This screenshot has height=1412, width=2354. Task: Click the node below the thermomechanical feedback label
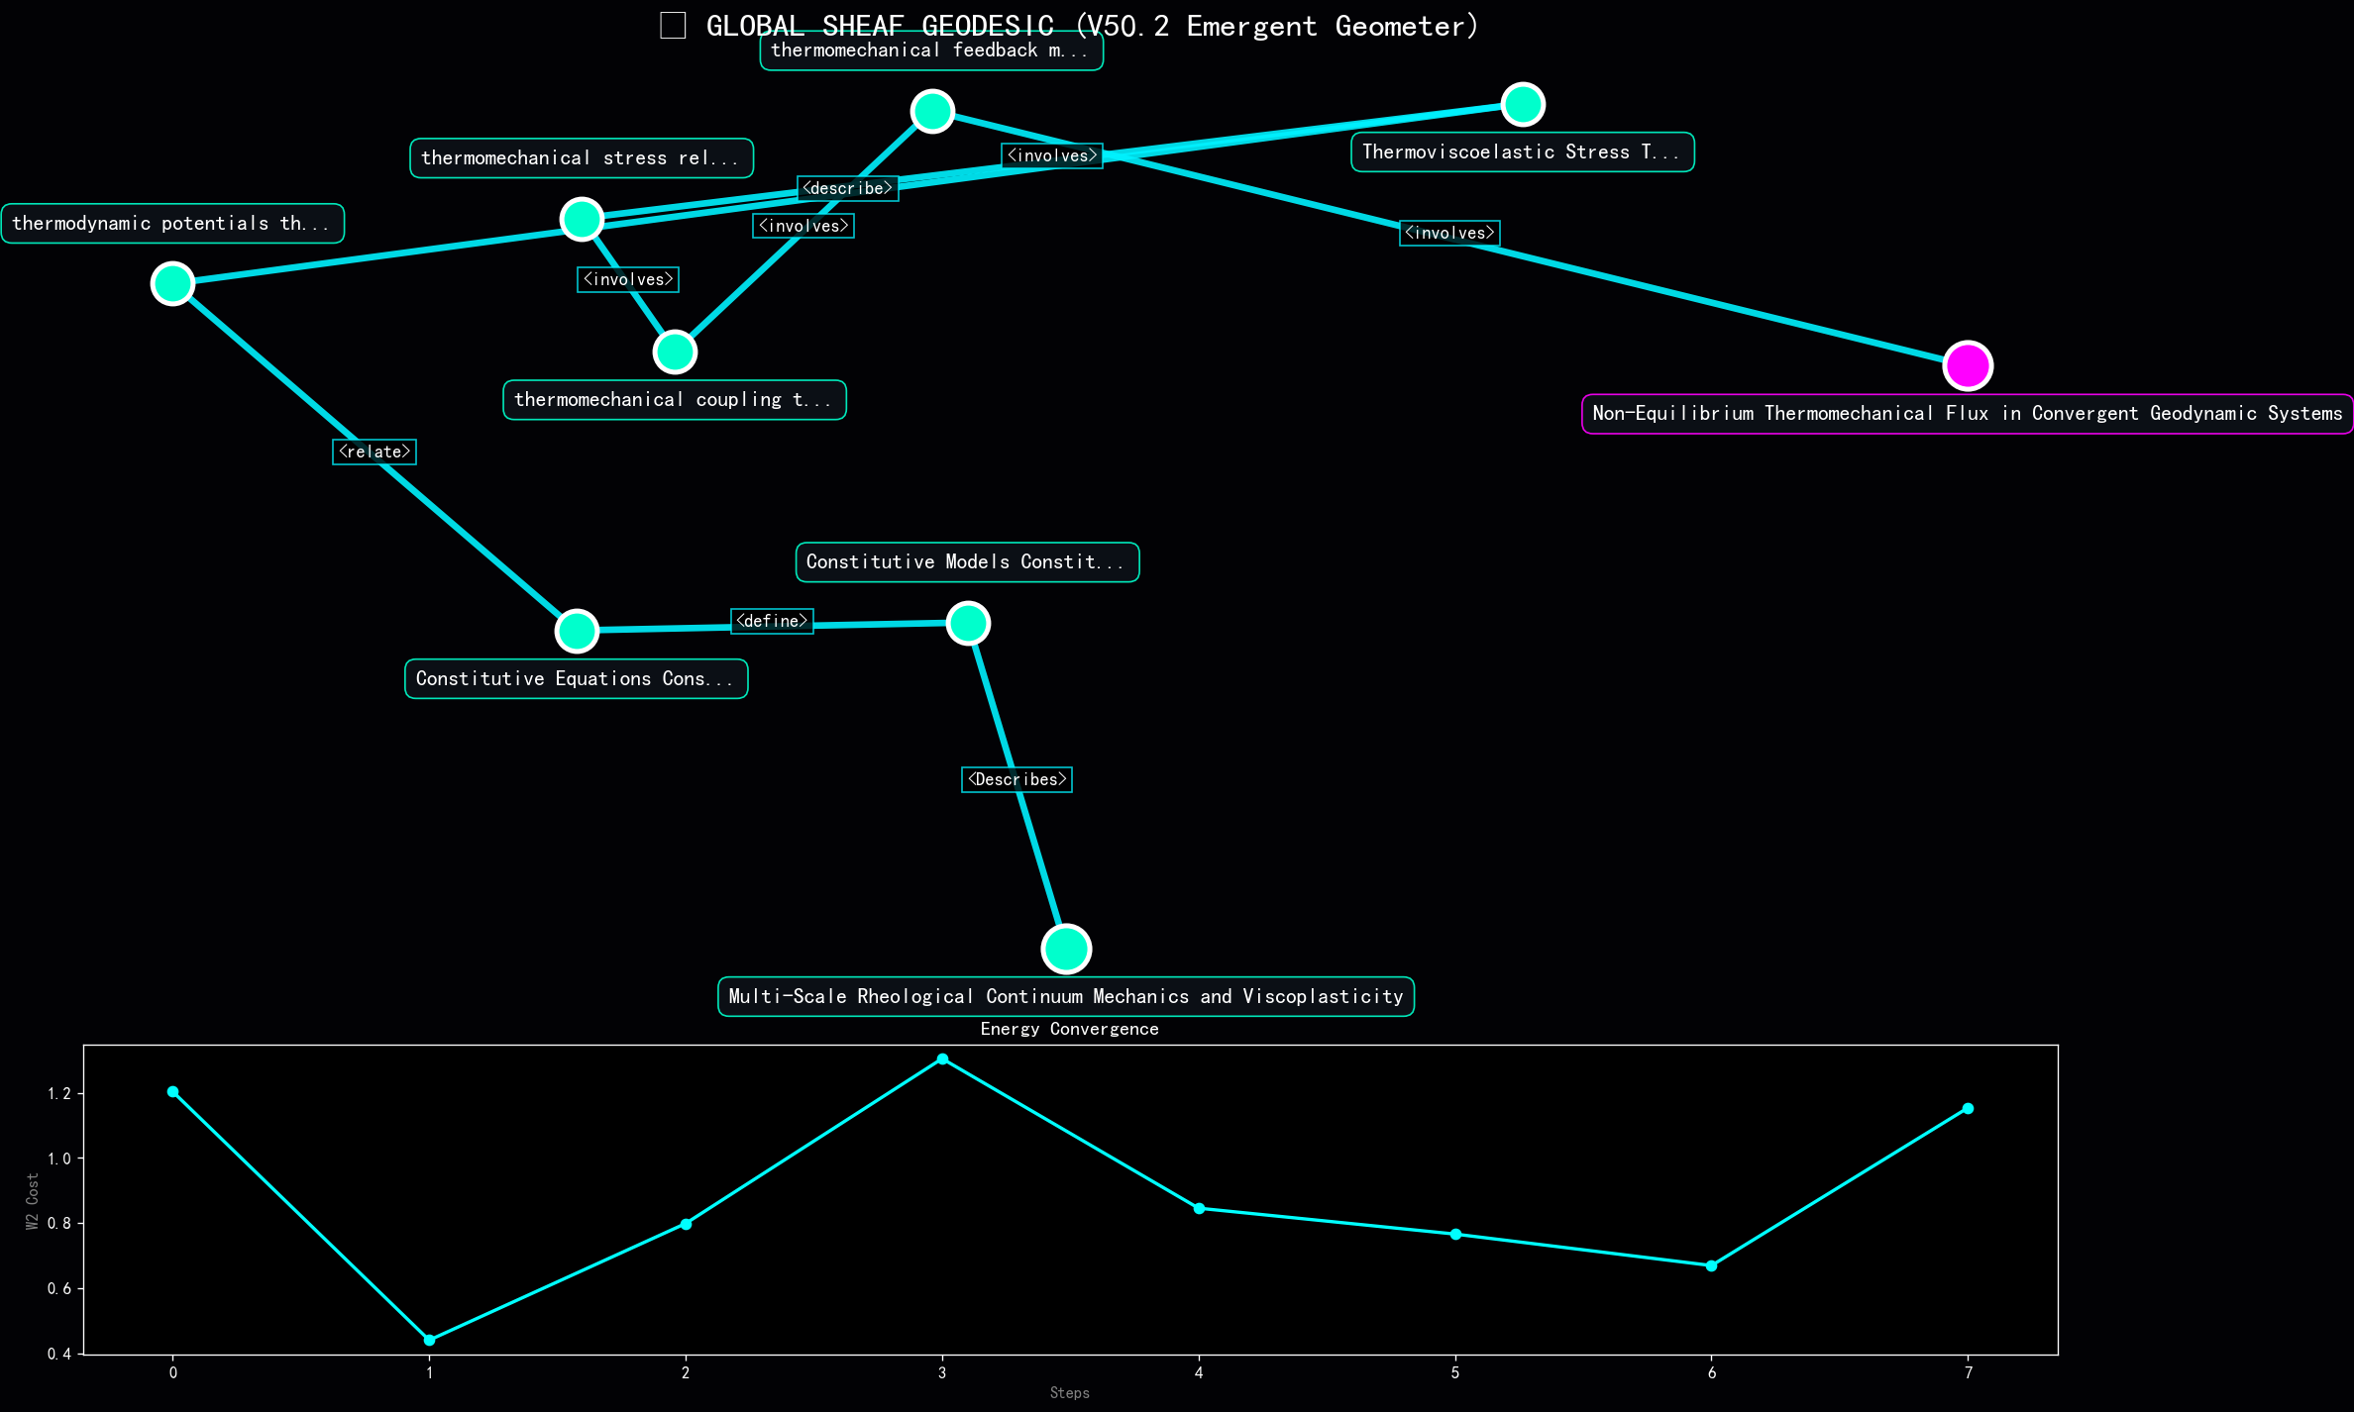[x=931, y=111]
